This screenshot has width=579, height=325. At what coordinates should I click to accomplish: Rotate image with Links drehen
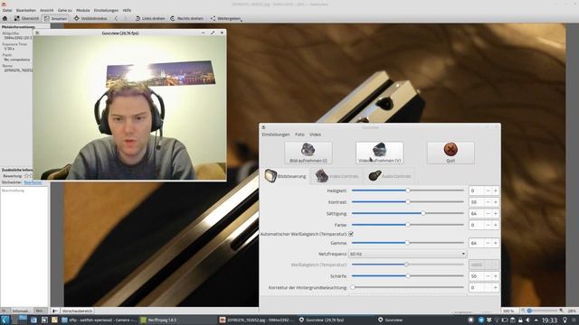coord(150,18)
